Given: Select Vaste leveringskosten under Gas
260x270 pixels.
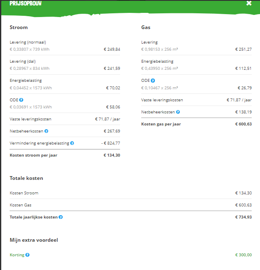Looking at the screenshot, I should (x=162, y=100).
